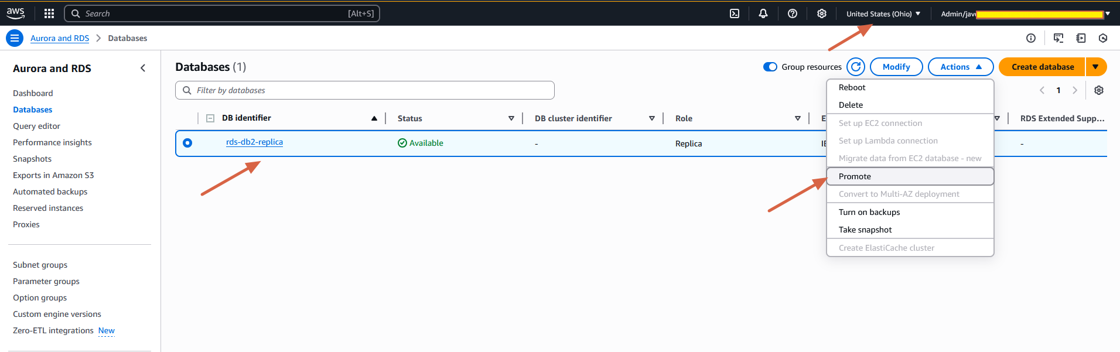
Task: Open Exports in Amazon S3
Action: pyautogui.click(x=53, y=175)
